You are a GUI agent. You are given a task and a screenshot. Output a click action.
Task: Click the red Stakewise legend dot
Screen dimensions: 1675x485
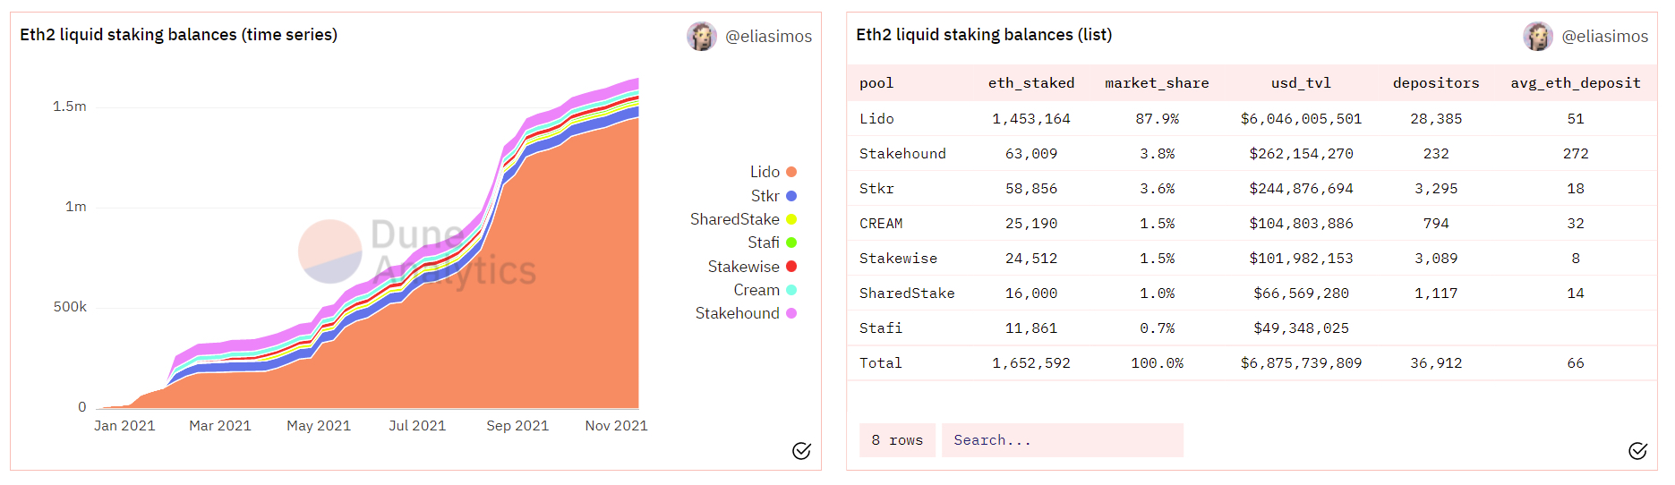[791, 267]
